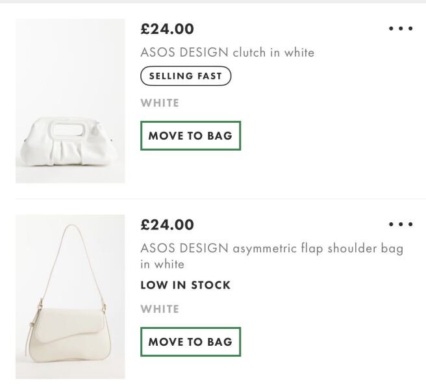Viewport: 426px width, 390px height.
Task: Open the white clutch product image
Action: point(70,101)
